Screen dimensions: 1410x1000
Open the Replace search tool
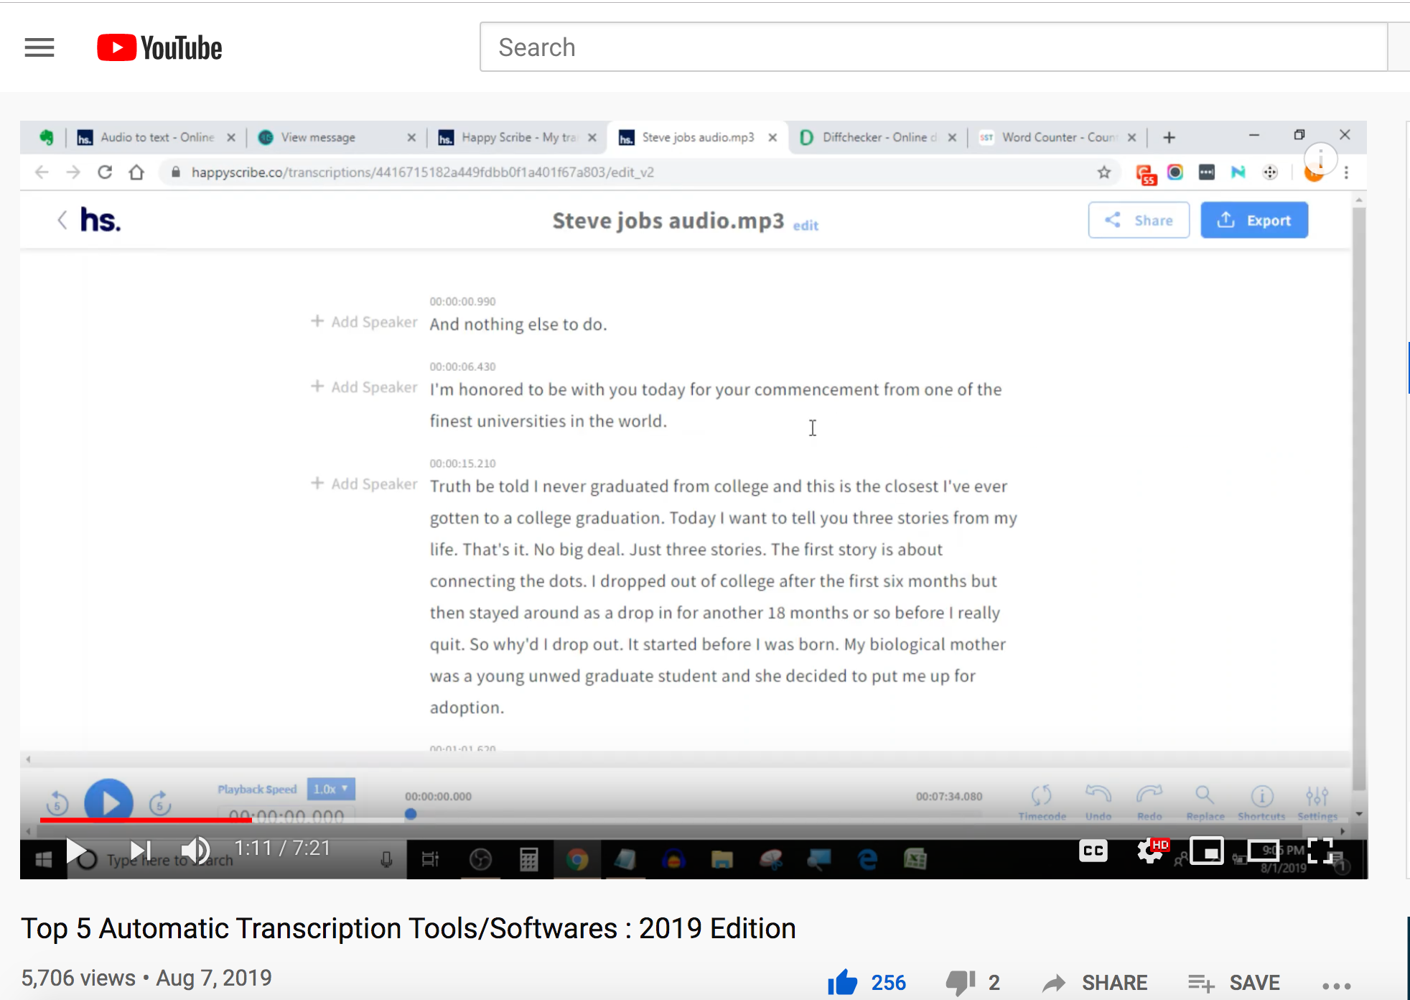coord(1205,802)
